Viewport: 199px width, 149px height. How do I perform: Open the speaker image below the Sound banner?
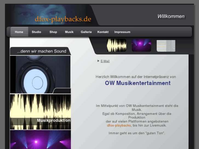40,75
